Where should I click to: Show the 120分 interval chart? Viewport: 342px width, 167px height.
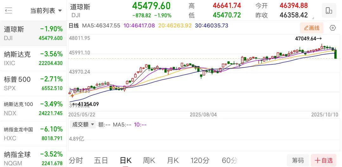(x=200, y=160)
